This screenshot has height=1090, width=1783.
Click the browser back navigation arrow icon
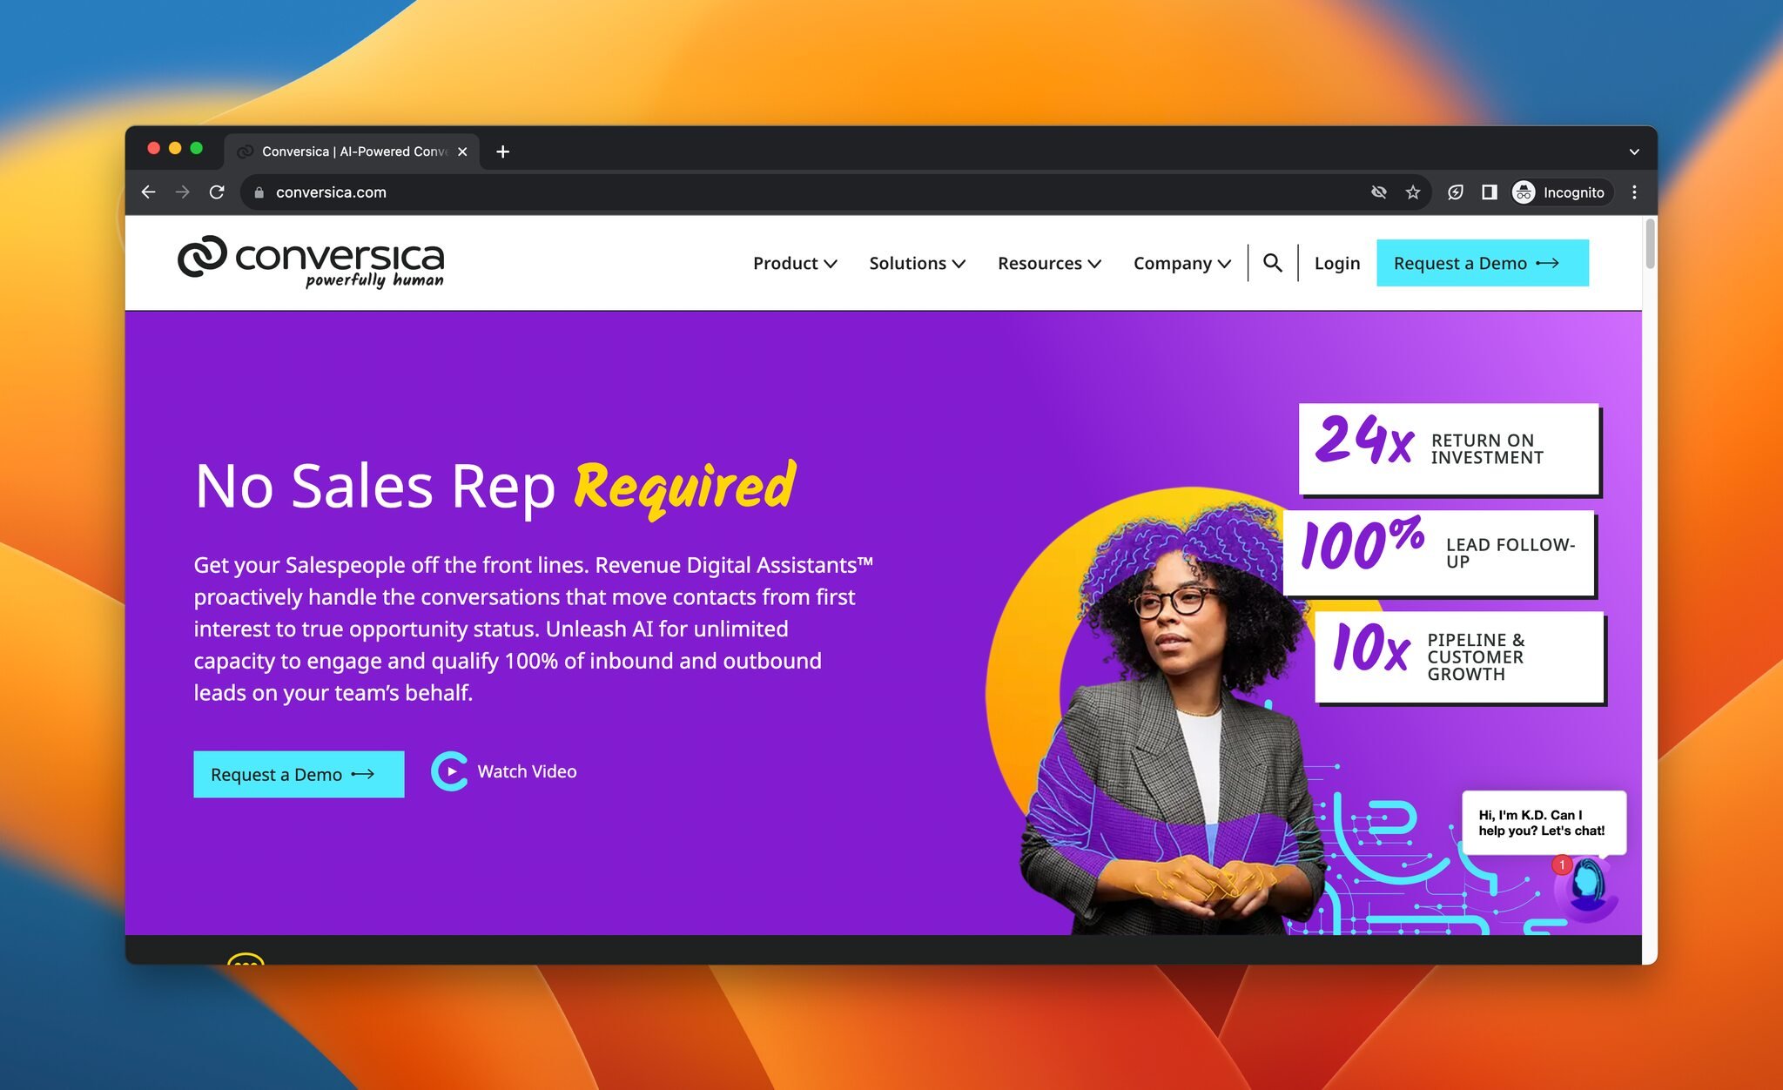click(151, 191)
